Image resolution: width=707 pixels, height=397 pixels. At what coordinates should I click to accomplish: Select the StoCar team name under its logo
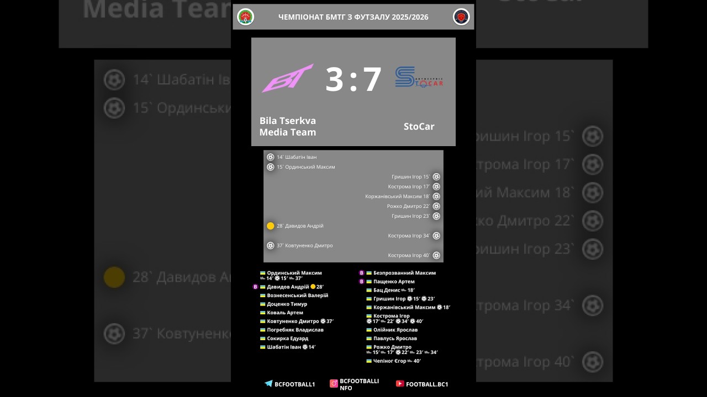(419, 127)
